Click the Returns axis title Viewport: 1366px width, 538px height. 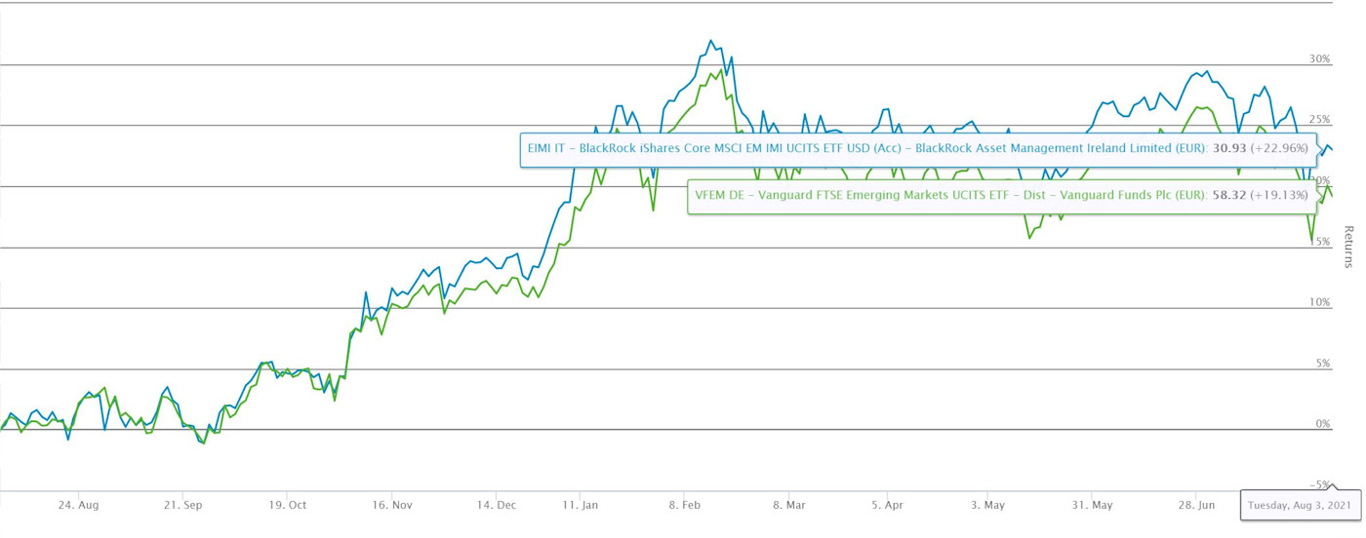pos(1348,248)
